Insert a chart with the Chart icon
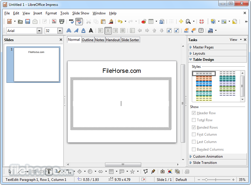The height and width of the screenshot is (185, 251). [144, 21]
